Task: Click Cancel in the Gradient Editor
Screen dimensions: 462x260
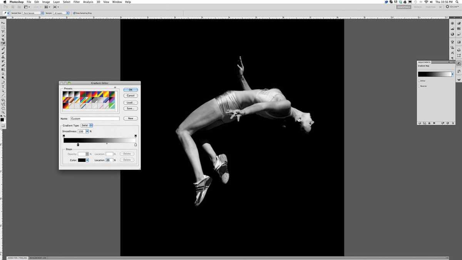Action: [x=131, y=96]
